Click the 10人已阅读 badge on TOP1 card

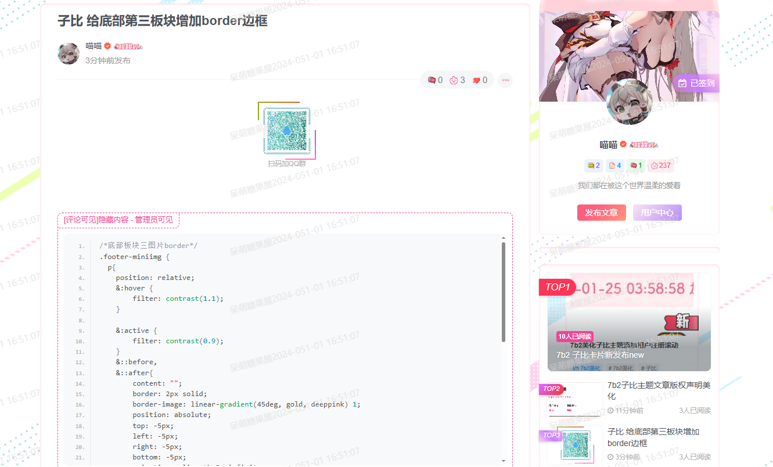click(x=575, y=336)
